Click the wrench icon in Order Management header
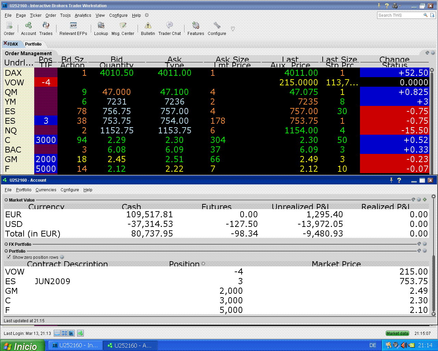 [427, 53]
